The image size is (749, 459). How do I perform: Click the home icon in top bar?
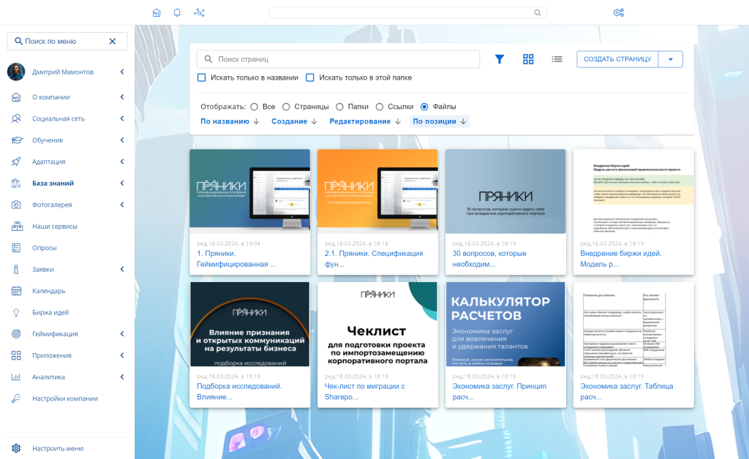tap(156, 12)
